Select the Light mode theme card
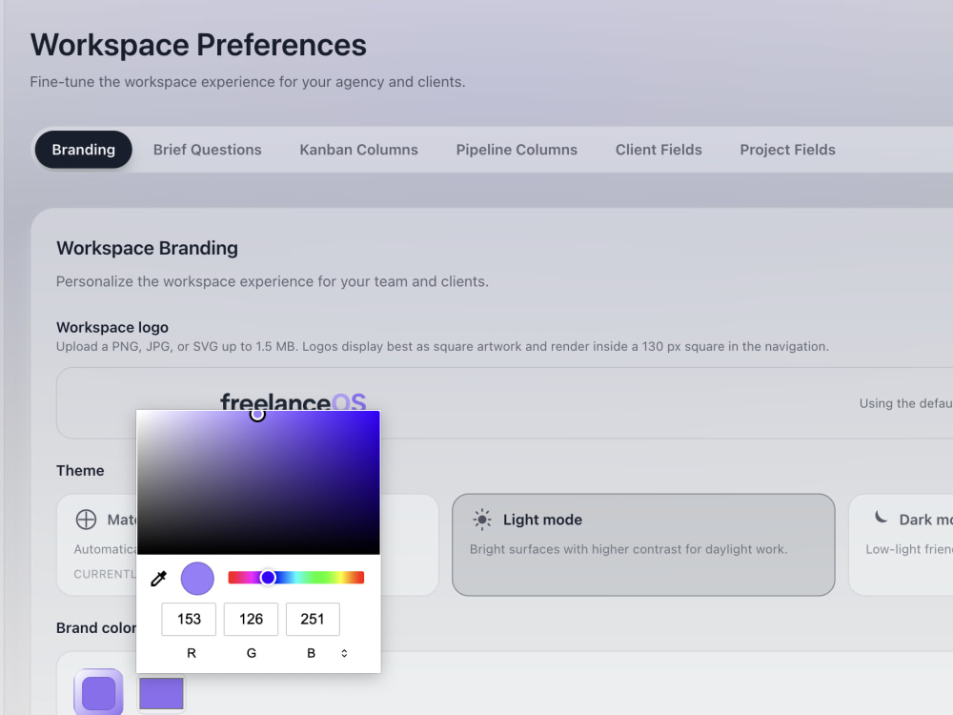Viewport: 953px width, 715px height. (x=643, y=544)
